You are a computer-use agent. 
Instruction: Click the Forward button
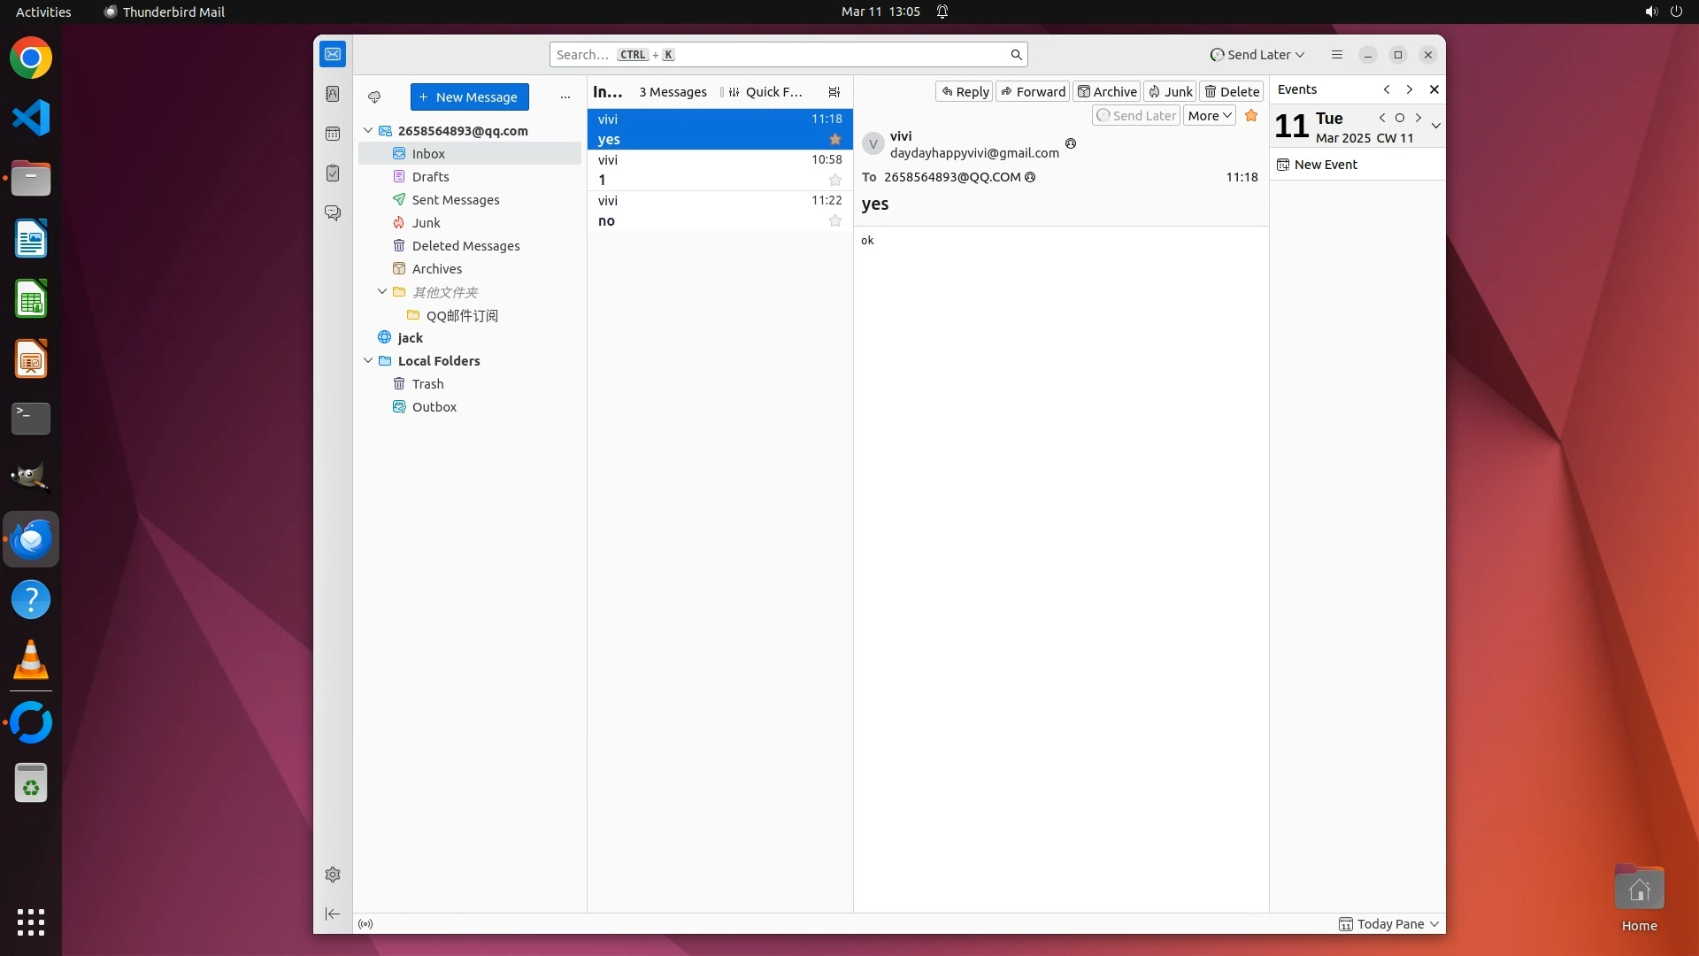click(1033, 92)
